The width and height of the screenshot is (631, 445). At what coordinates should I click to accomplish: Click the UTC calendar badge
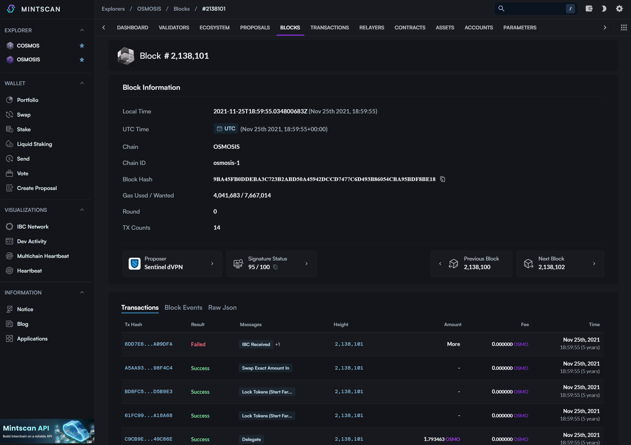[226, 128]
